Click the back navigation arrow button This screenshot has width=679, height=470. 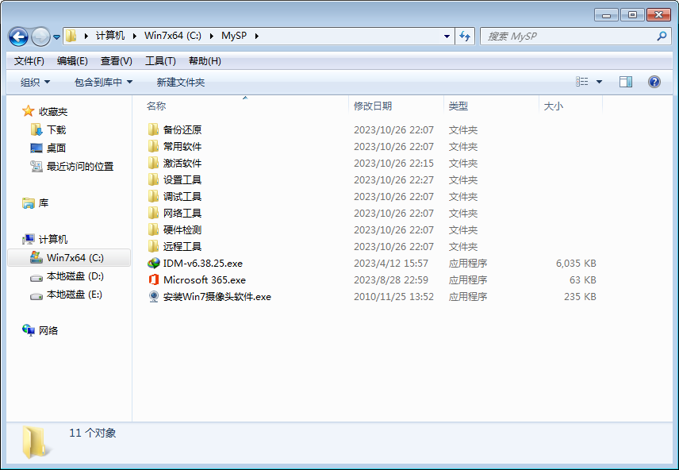click(x=19, y=37)
